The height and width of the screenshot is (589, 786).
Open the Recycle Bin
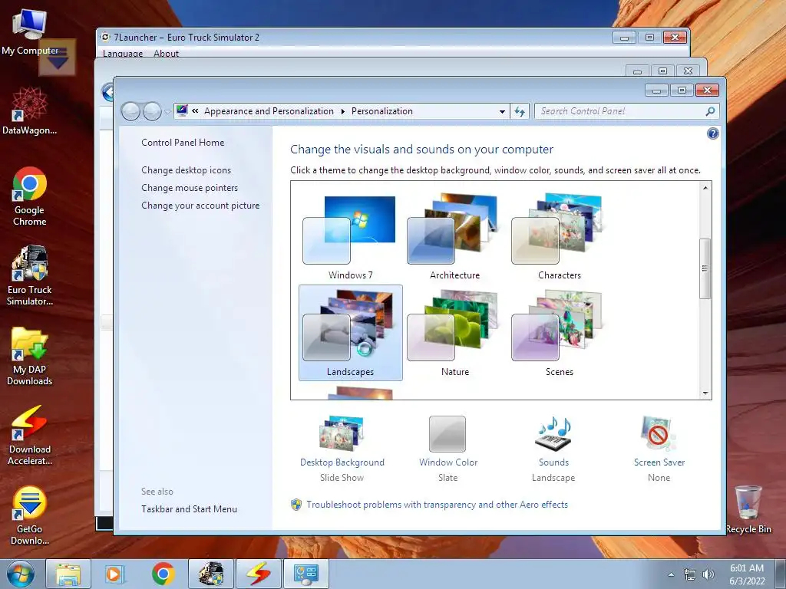tap(748, 509)
